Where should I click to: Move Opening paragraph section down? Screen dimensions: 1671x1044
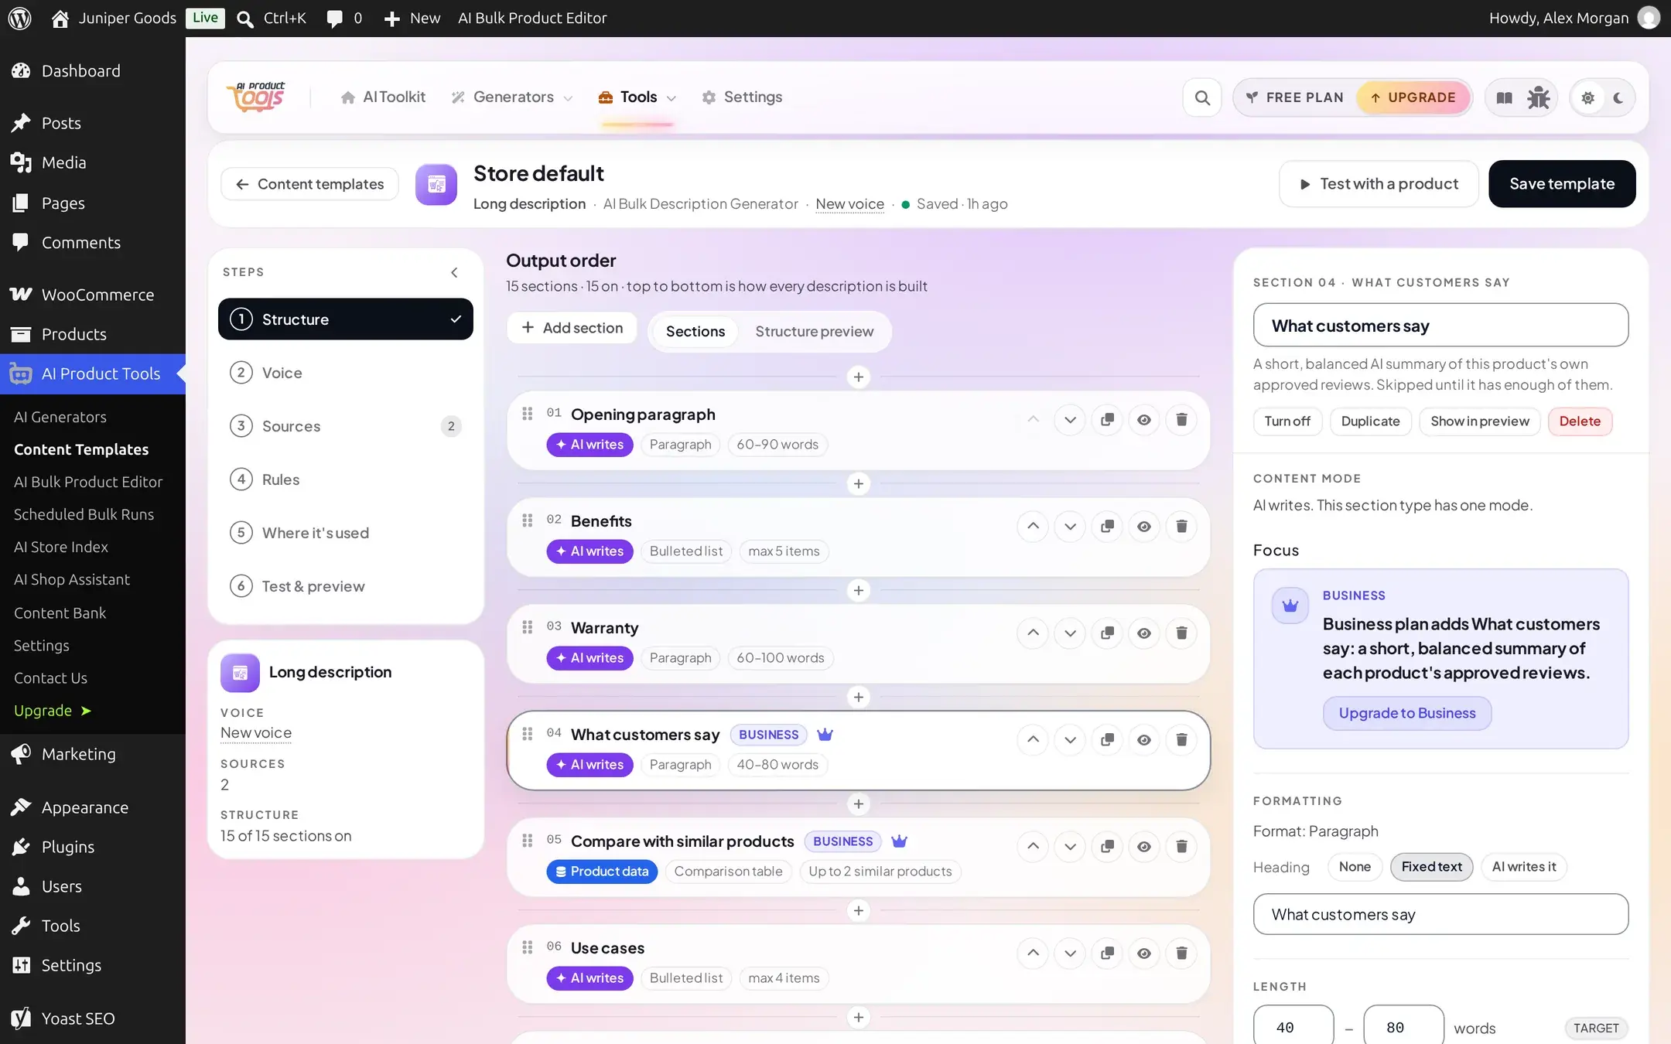pos(1070,420)
